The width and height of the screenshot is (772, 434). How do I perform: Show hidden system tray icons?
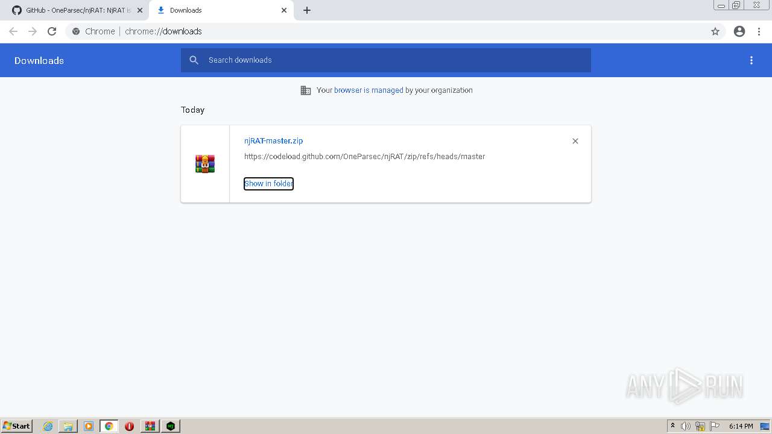673,426
